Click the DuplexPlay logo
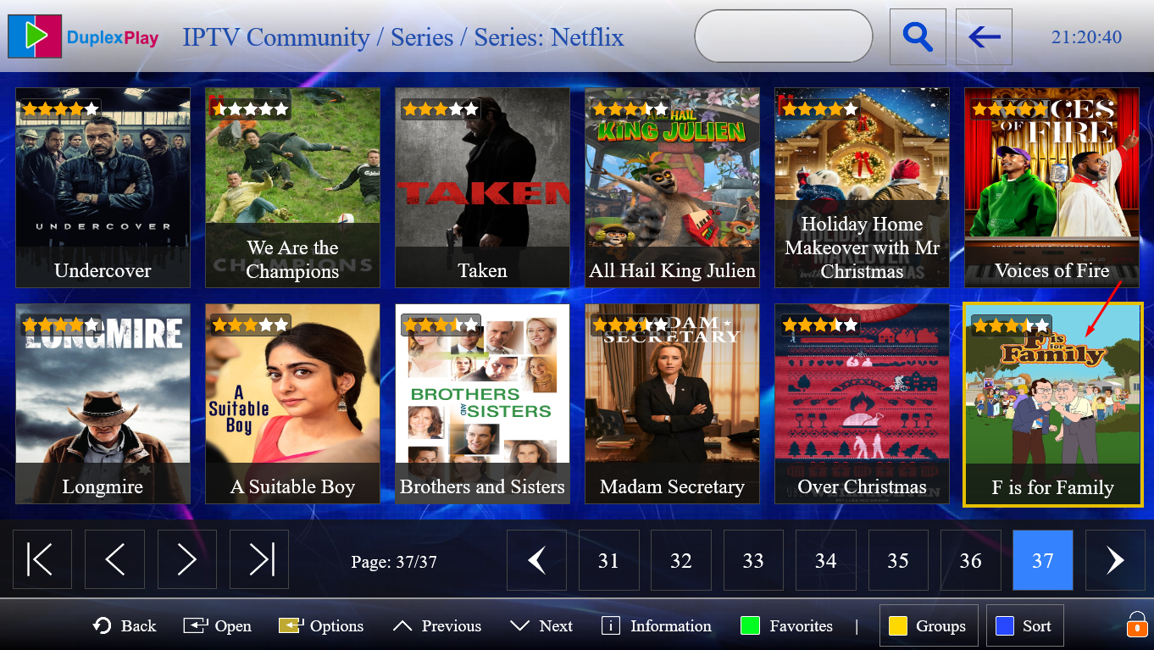 83,36
